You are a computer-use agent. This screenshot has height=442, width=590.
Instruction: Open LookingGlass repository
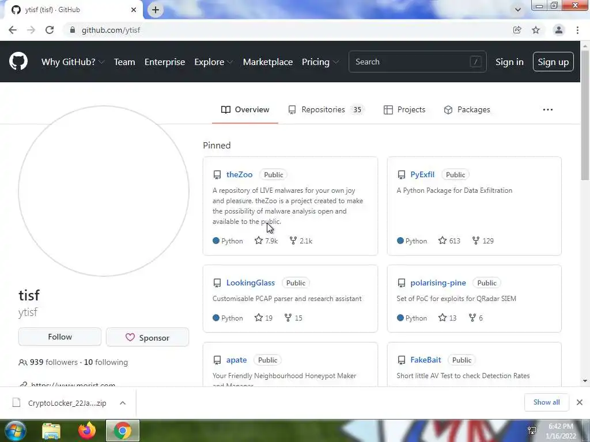coord(251,283)
